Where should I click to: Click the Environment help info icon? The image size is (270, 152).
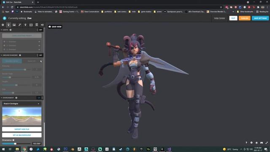16,98
